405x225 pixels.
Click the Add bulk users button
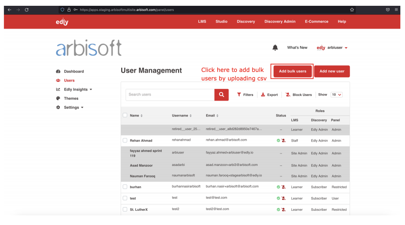tap(292, 71)
